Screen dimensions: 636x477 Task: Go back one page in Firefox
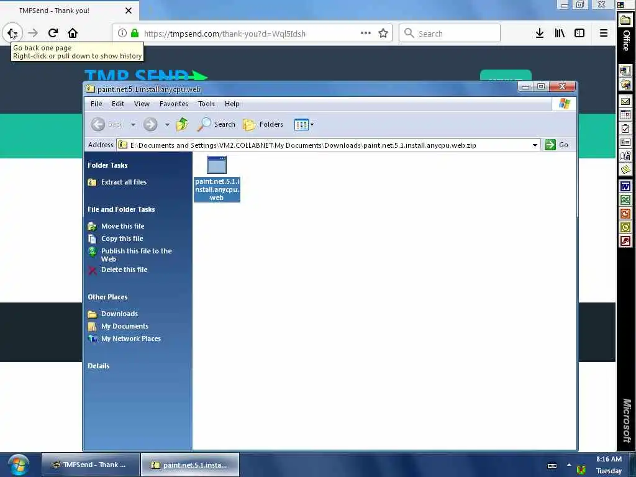pyautogui.click(x=12, y=33)
